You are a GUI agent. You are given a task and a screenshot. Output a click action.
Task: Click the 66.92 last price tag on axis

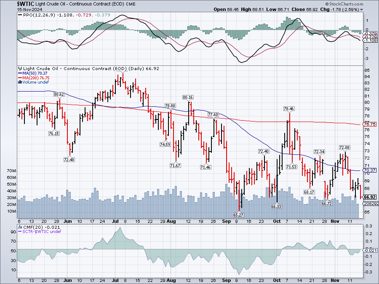[369, 197]
